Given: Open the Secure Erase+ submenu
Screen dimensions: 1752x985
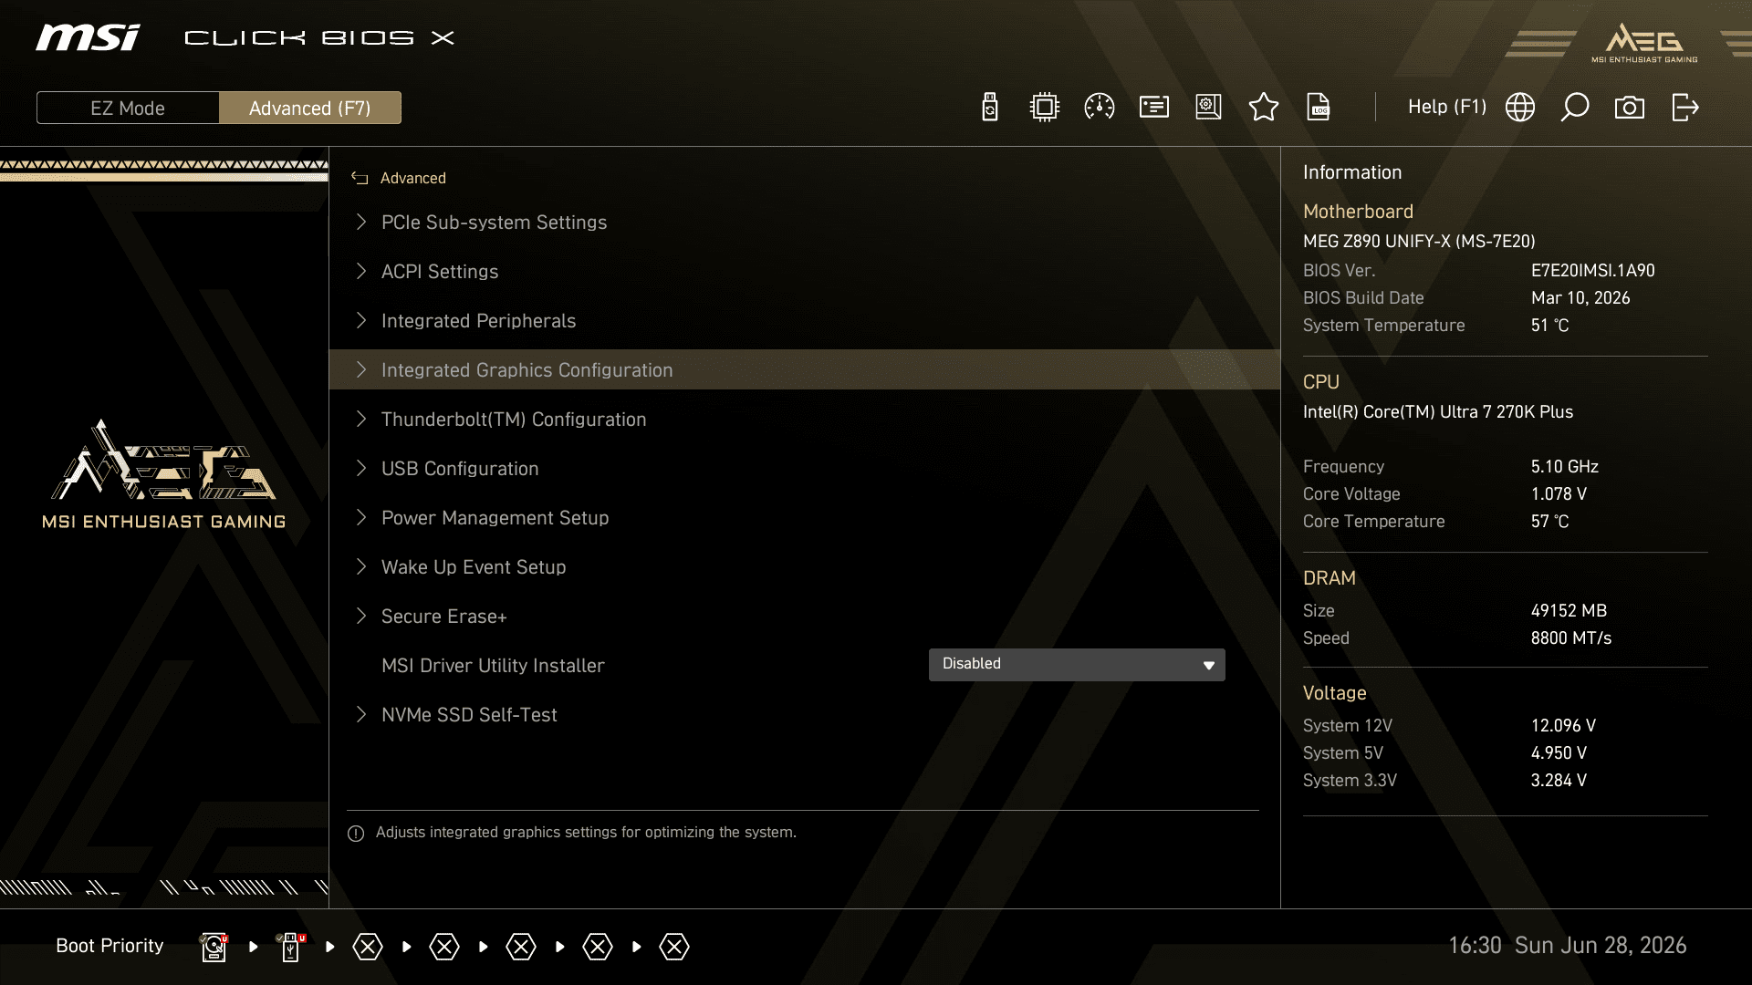Looking at the screenshot, I should 804,617.
